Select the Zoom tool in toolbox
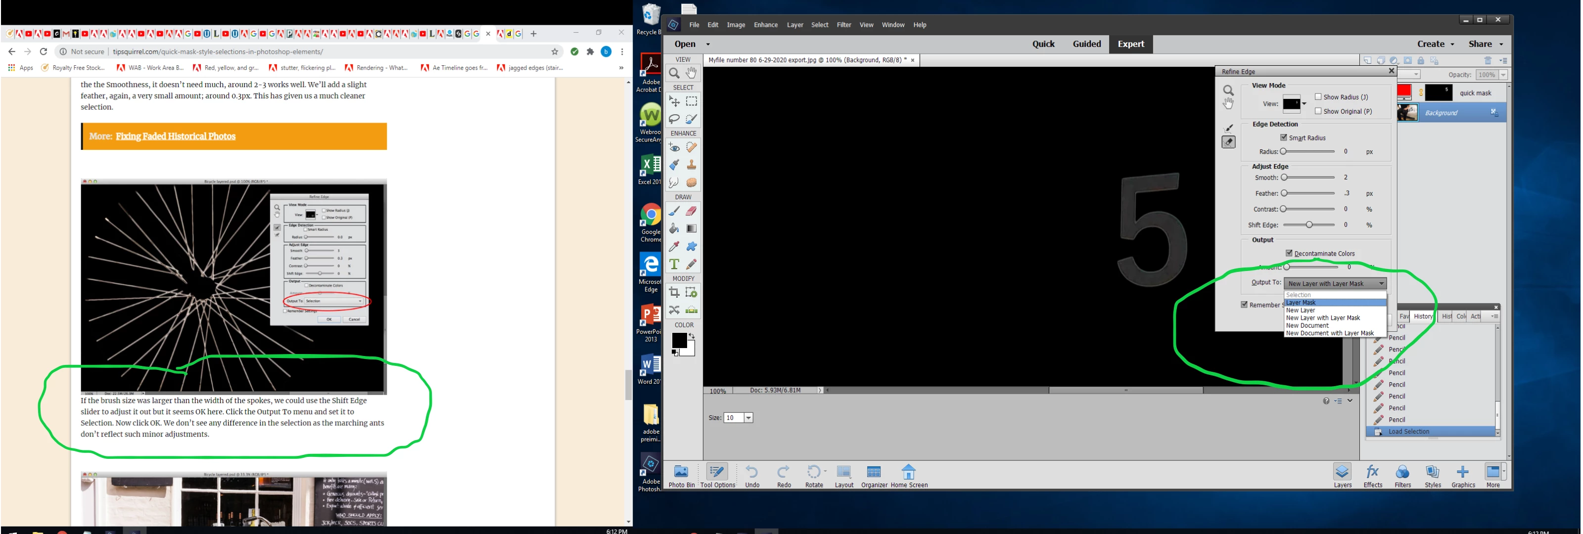Screen dimensions: 1583x534 click(x=674, y=73)
